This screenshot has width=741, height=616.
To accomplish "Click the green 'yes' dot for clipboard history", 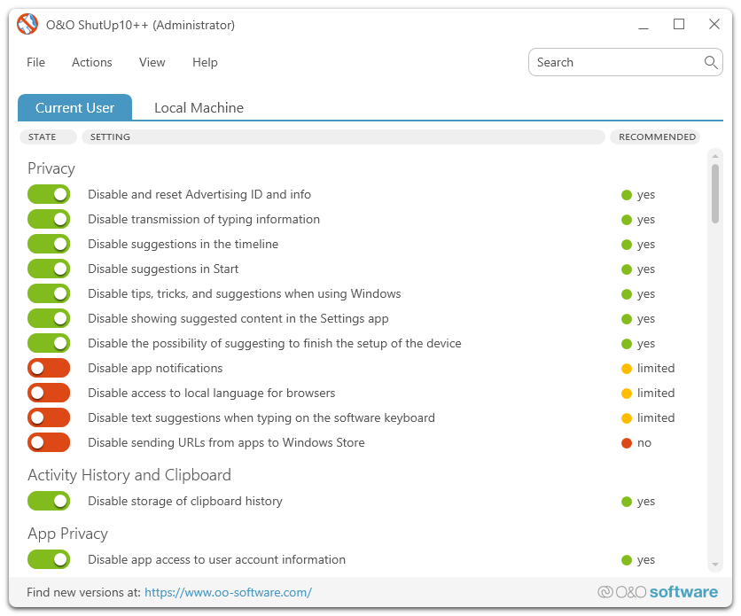I will [627, 502].
